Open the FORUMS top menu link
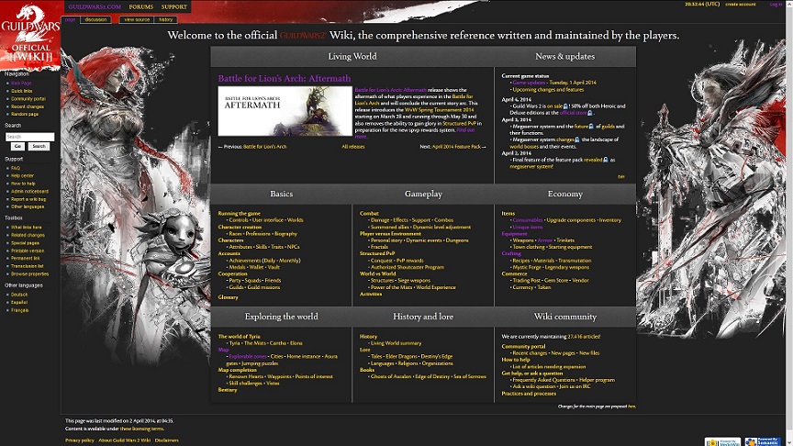Viewport: 793px width, 446px height. [141, 7]
